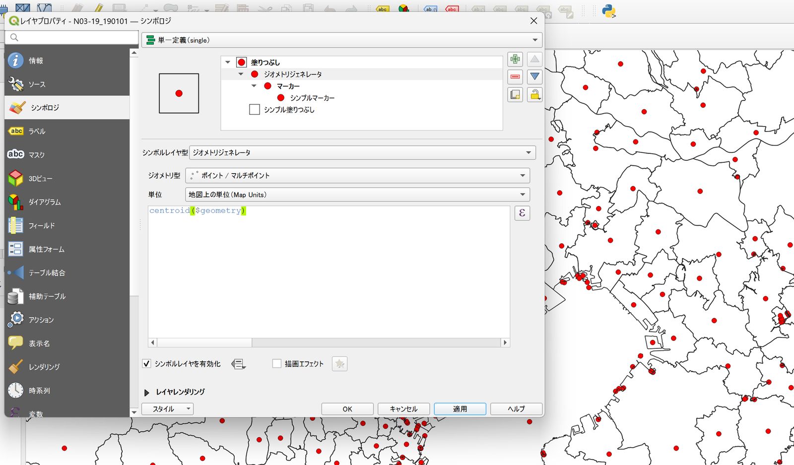Customize draw effects star button
Viewport: 794px width, 465px height.
339,364
